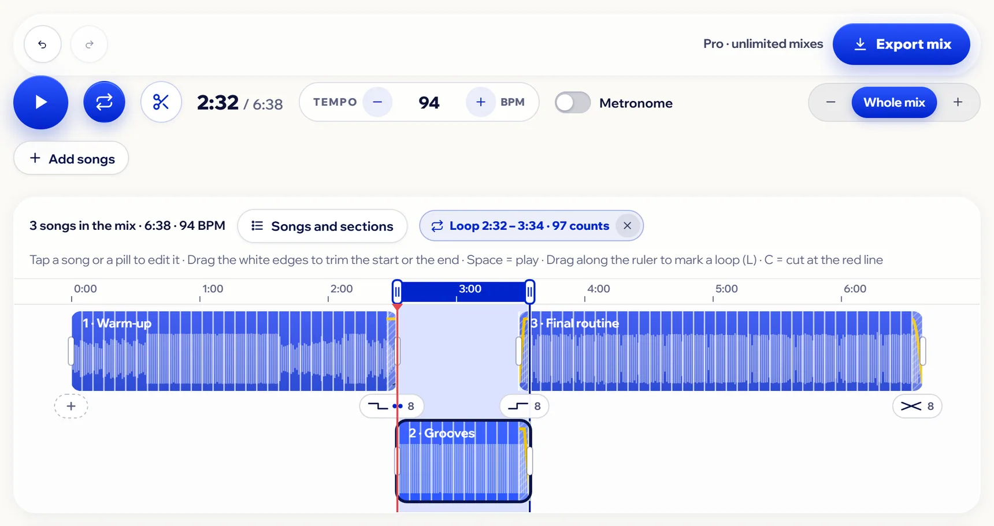Image resolution: width=994 pixels, height=526 pixels.
Task: Click the Export mix button
Action: [x=901, y=44]
